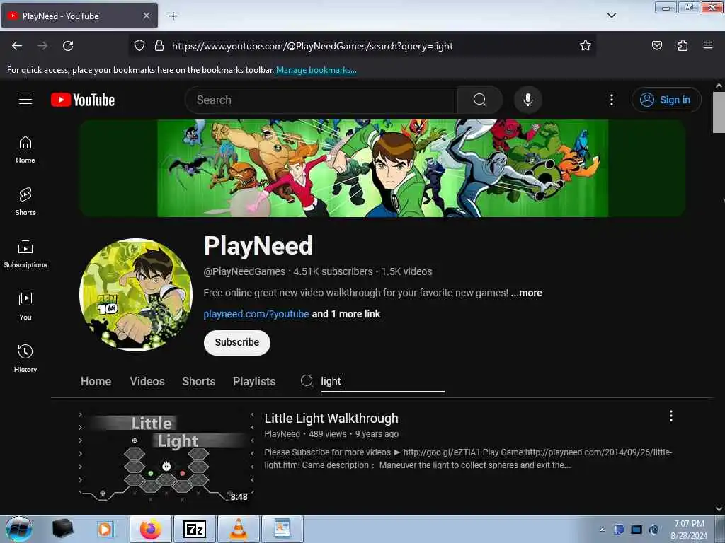
Task: Open Firefox application menu
Action: pos(708,45)
